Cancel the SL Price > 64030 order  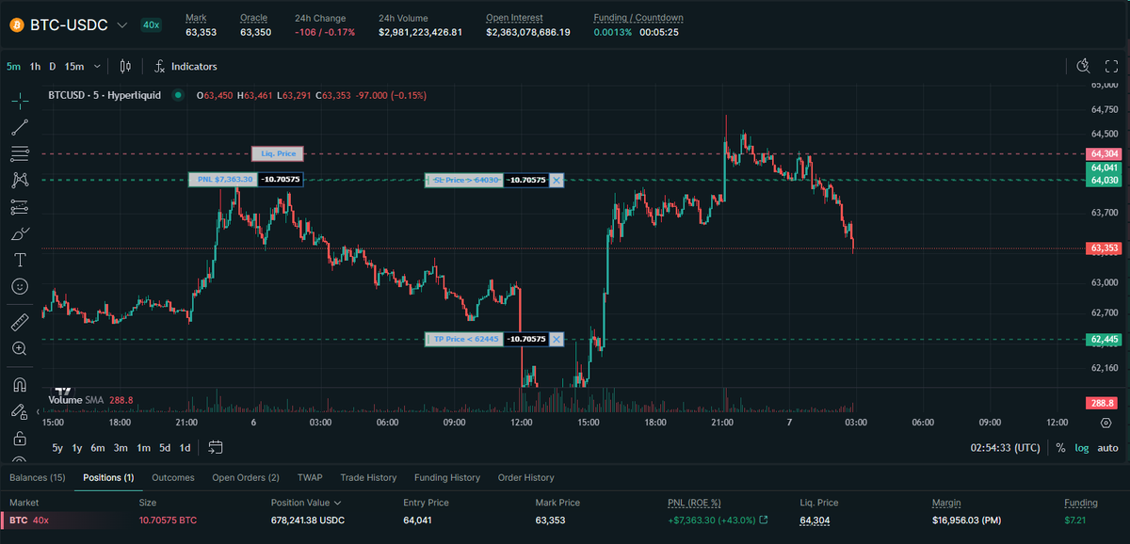click(557, 180)
